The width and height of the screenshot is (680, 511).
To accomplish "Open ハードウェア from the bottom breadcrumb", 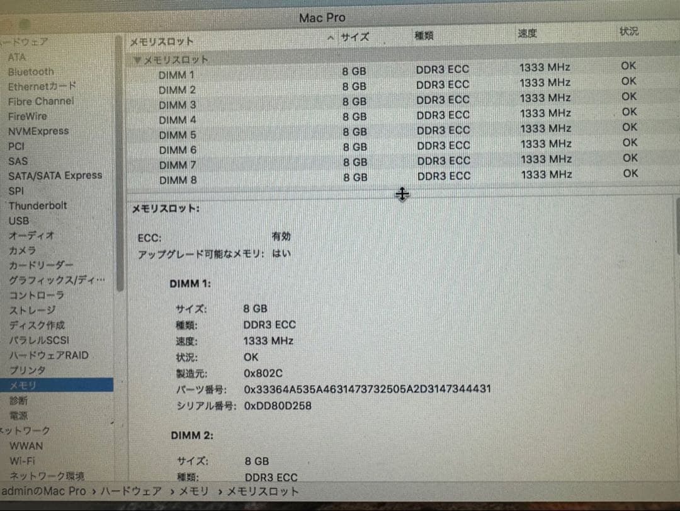I will tap(132, 491).
